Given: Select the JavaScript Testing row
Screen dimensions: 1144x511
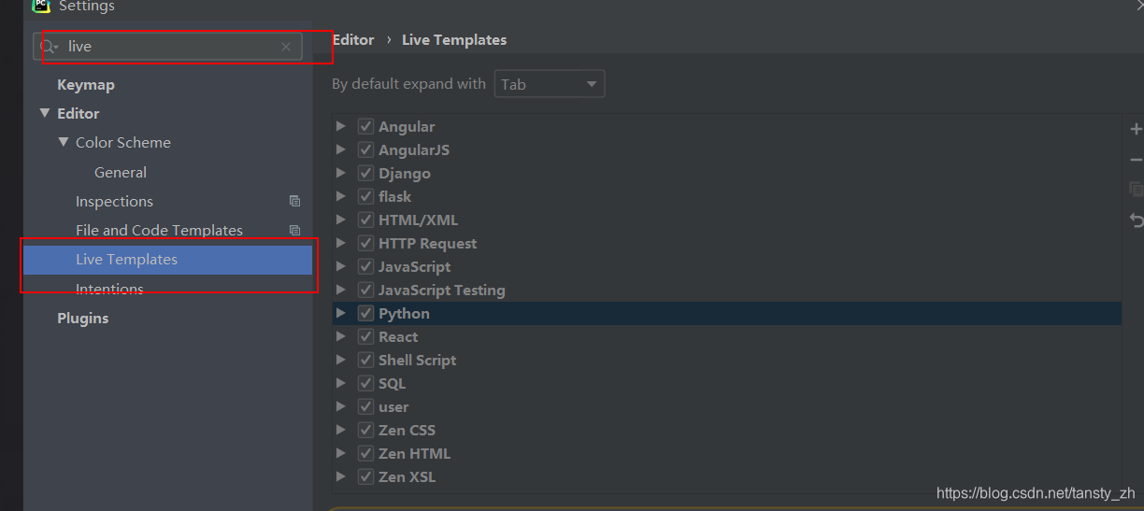Looking at the screenshot, I should [x=727, y=290].
